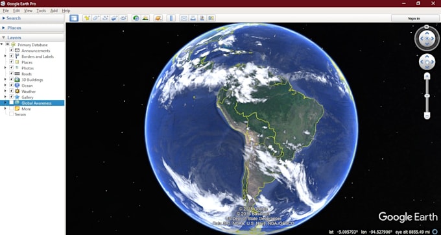Show sunlight across the landscape icon
441x235 pixels.
145,18
